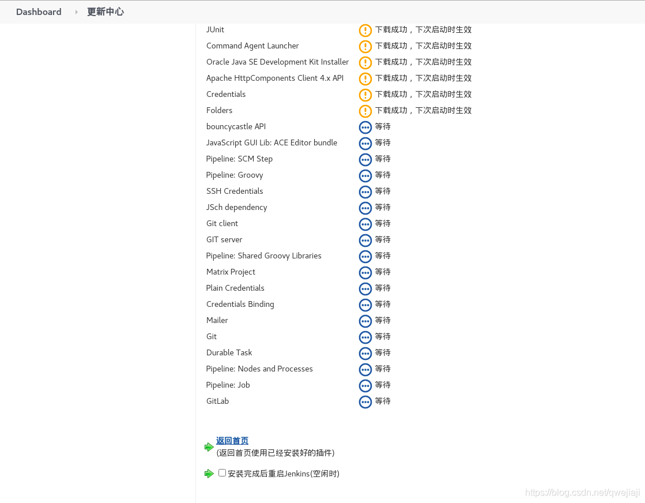
Task: Go to Dashboard breadcrumb
Action: coord(39,12)
